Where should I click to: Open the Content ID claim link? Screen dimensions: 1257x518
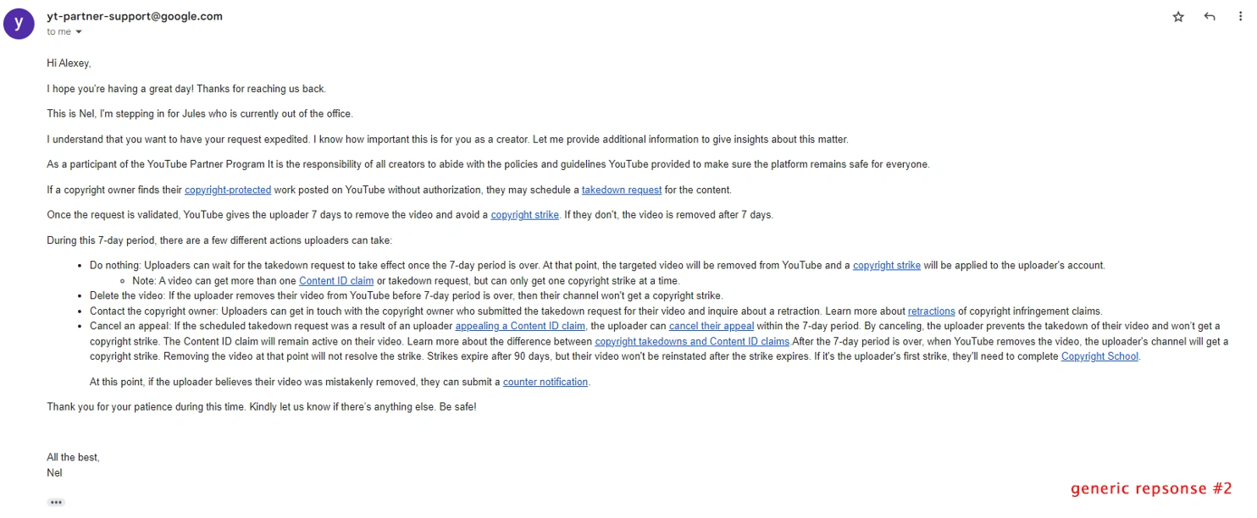click(x=336, y=281)
